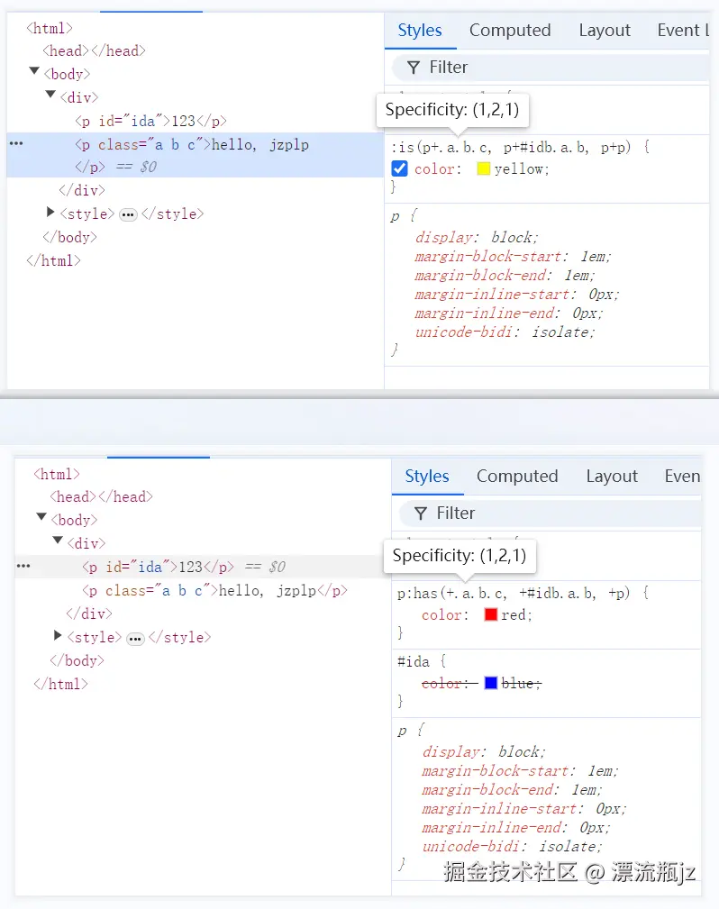Viewport: 719px width, 909px height.
Task: Switch to the Computed tab
Action: [510, 30]
